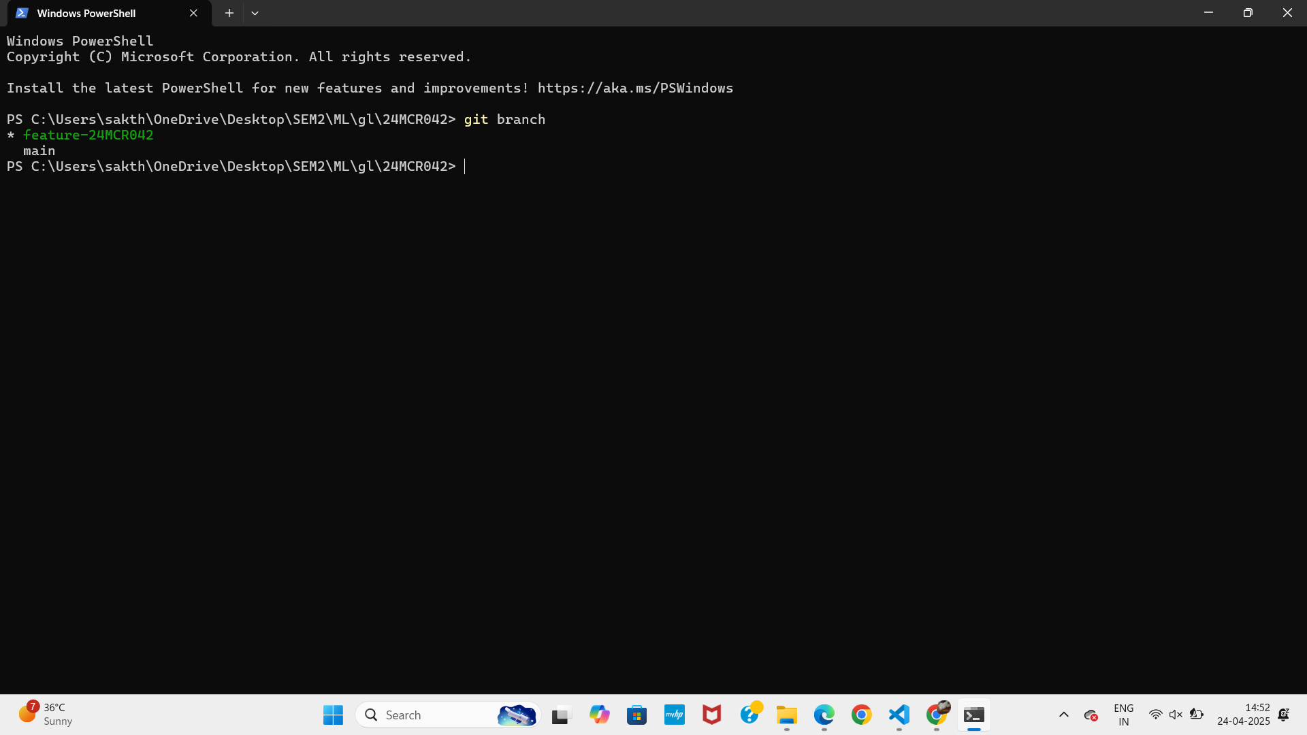Screen dimensions: 1307x735
Task: Open the Windows Start menu
Action: coord(333,715)
